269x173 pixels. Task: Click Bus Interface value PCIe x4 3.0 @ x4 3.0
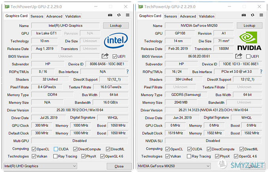237,72
